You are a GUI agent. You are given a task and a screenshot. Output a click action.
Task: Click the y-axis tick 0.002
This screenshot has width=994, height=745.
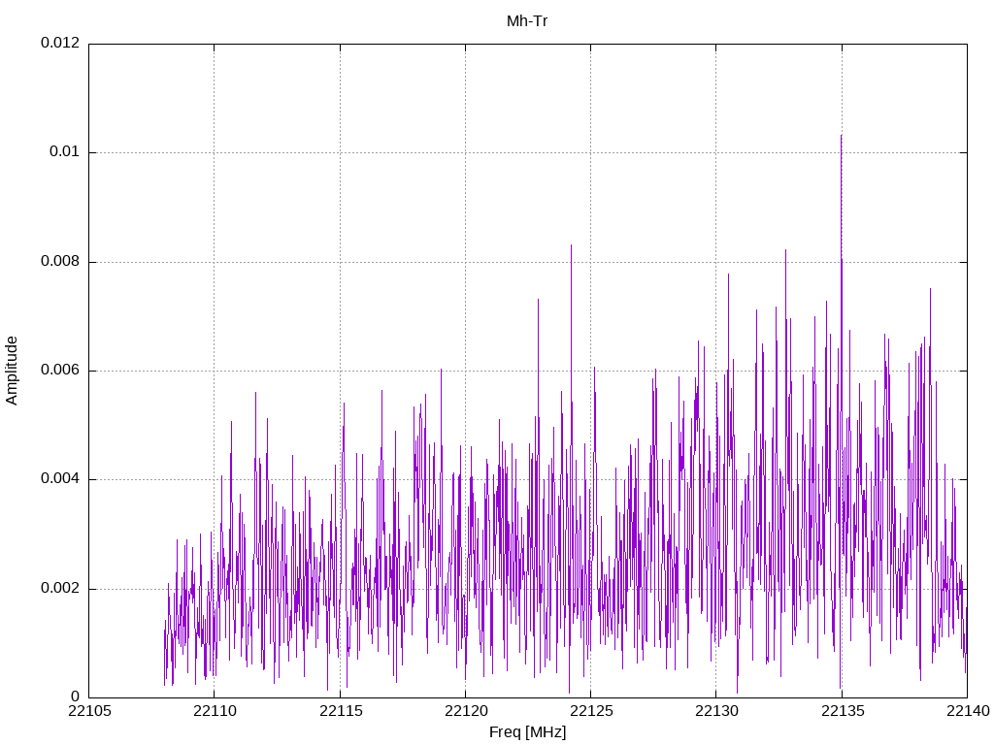point(60,589)
